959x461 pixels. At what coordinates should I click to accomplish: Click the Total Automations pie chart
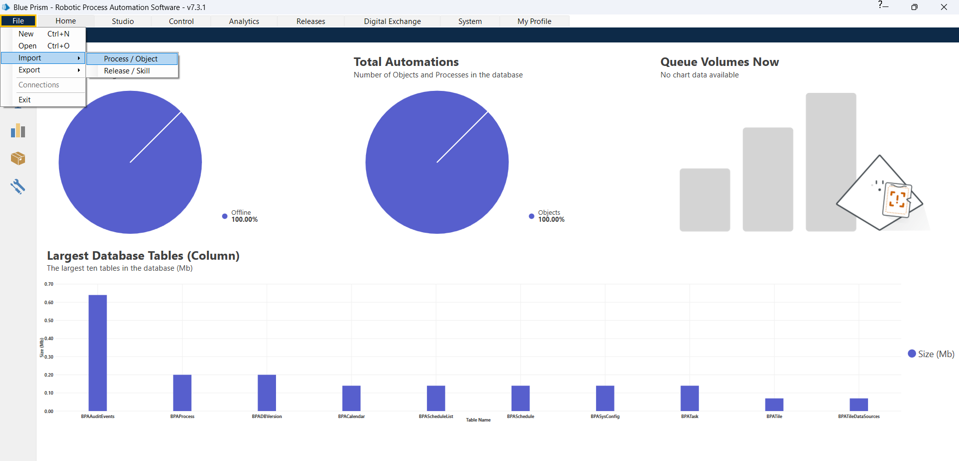(437, 162)
